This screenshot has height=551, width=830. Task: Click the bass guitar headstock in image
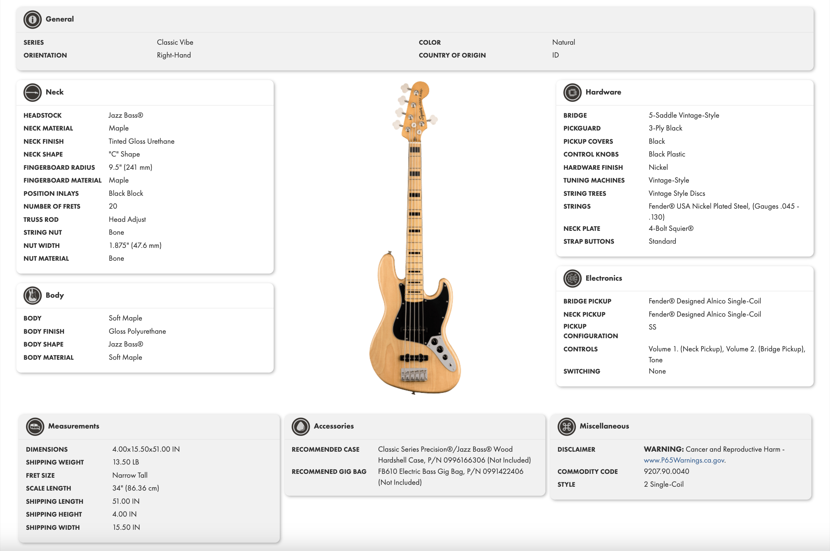tap(415, 111)
